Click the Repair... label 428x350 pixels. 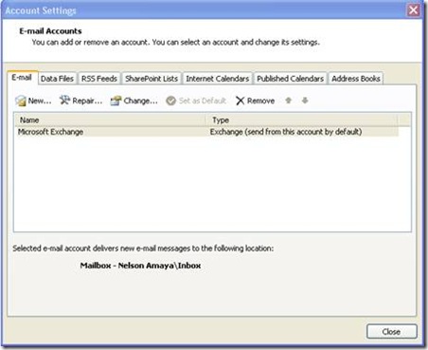87,101
